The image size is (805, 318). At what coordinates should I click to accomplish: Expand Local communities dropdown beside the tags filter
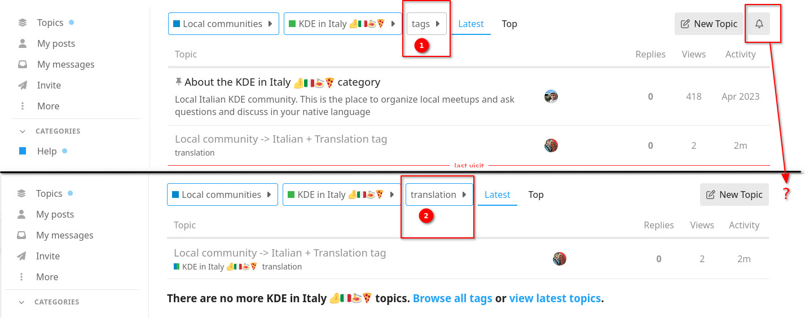(x=223, y=24)
